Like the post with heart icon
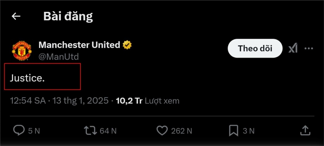324x146 pixels. coord(162,131)
